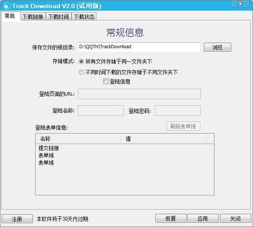Click the 登陆密码 input field
253x227 pixels.
(178, 111)
